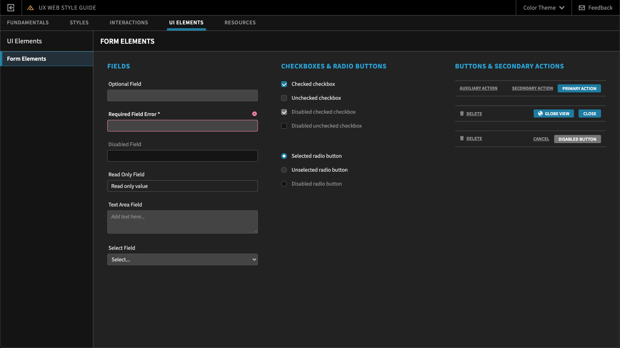
Task: Click the exit icon in top-left corner
Action: 11,8
